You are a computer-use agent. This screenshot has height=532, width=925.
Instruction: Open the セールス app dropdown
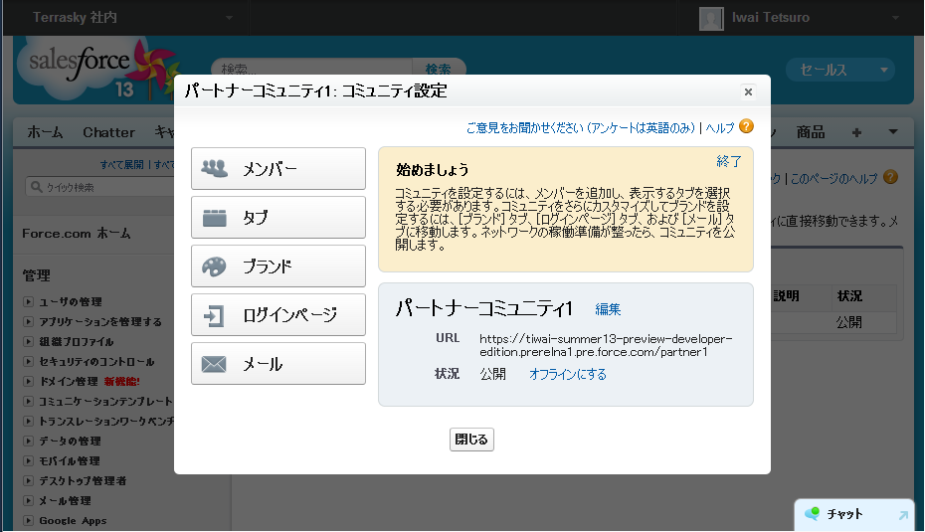click(840, 71)
